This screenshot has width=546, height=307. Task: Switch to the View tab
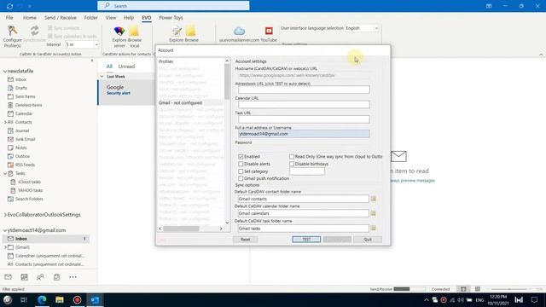111,17
